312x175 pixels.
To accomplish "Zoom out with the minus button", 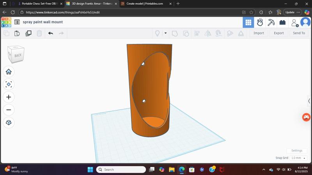I will [x=9, y=110].
